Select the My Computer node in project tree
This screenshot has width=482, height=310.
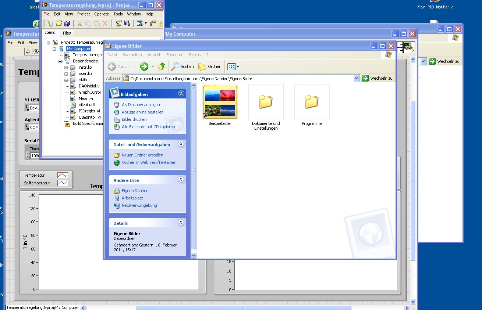tap(79, 48)
